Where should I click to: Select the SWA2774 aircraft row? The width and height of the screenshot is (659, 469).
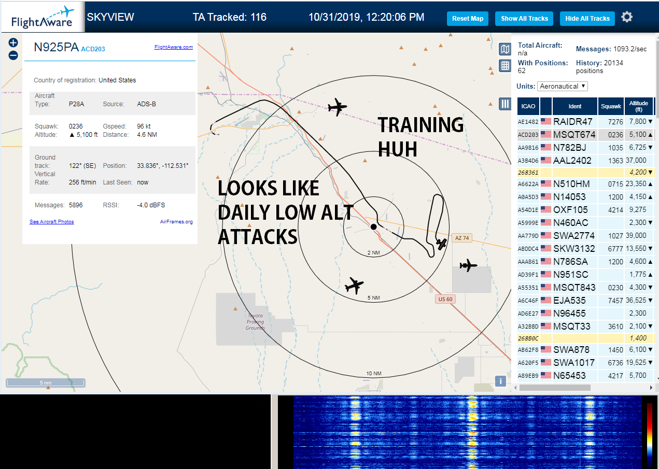point(585,235)
